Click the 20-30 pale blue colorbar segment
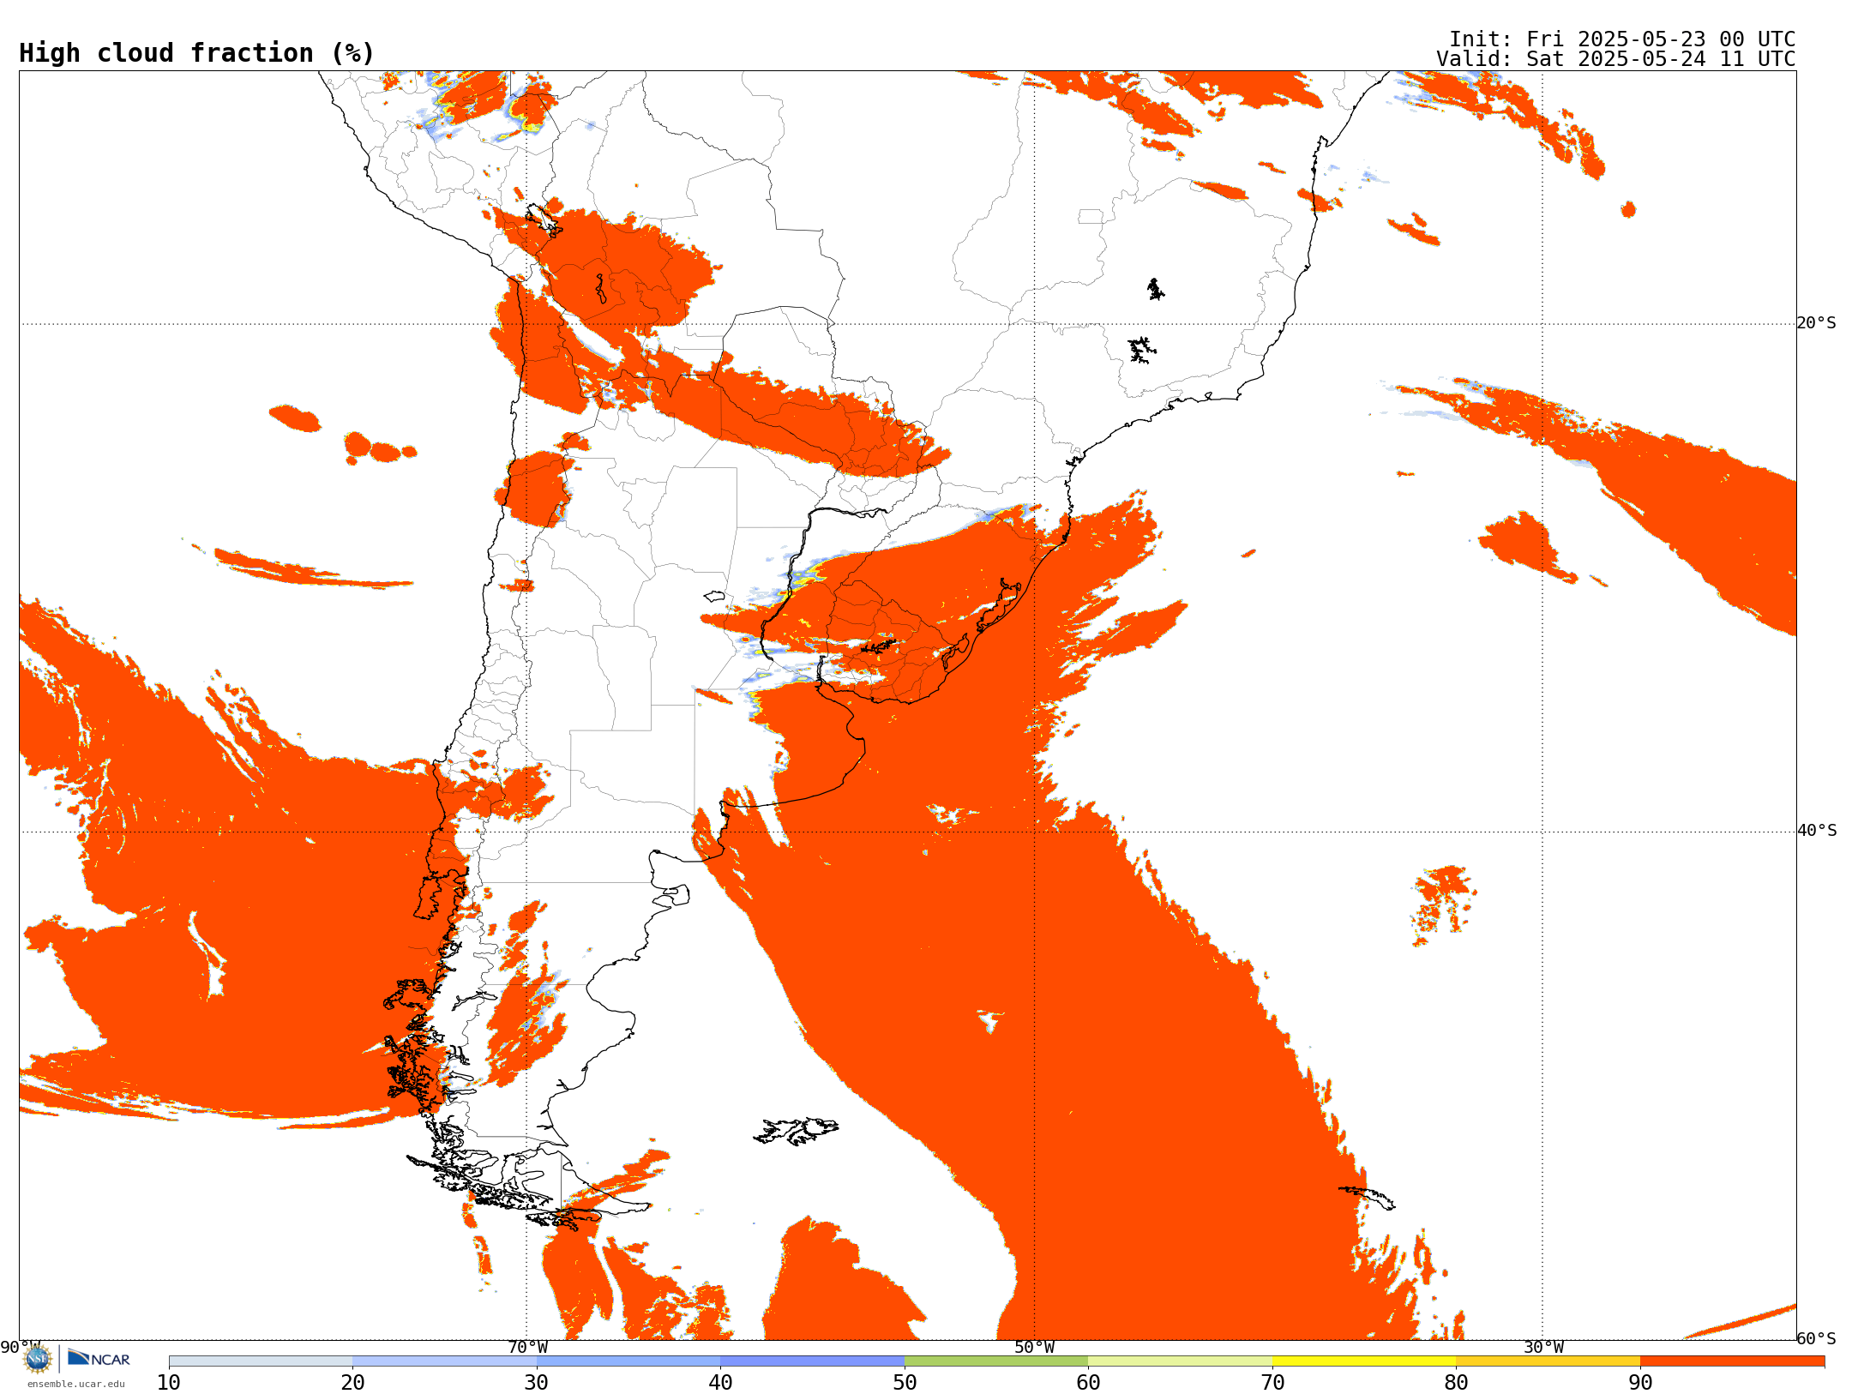This screenshot has height=1394, width=1852. point(444,1361)
